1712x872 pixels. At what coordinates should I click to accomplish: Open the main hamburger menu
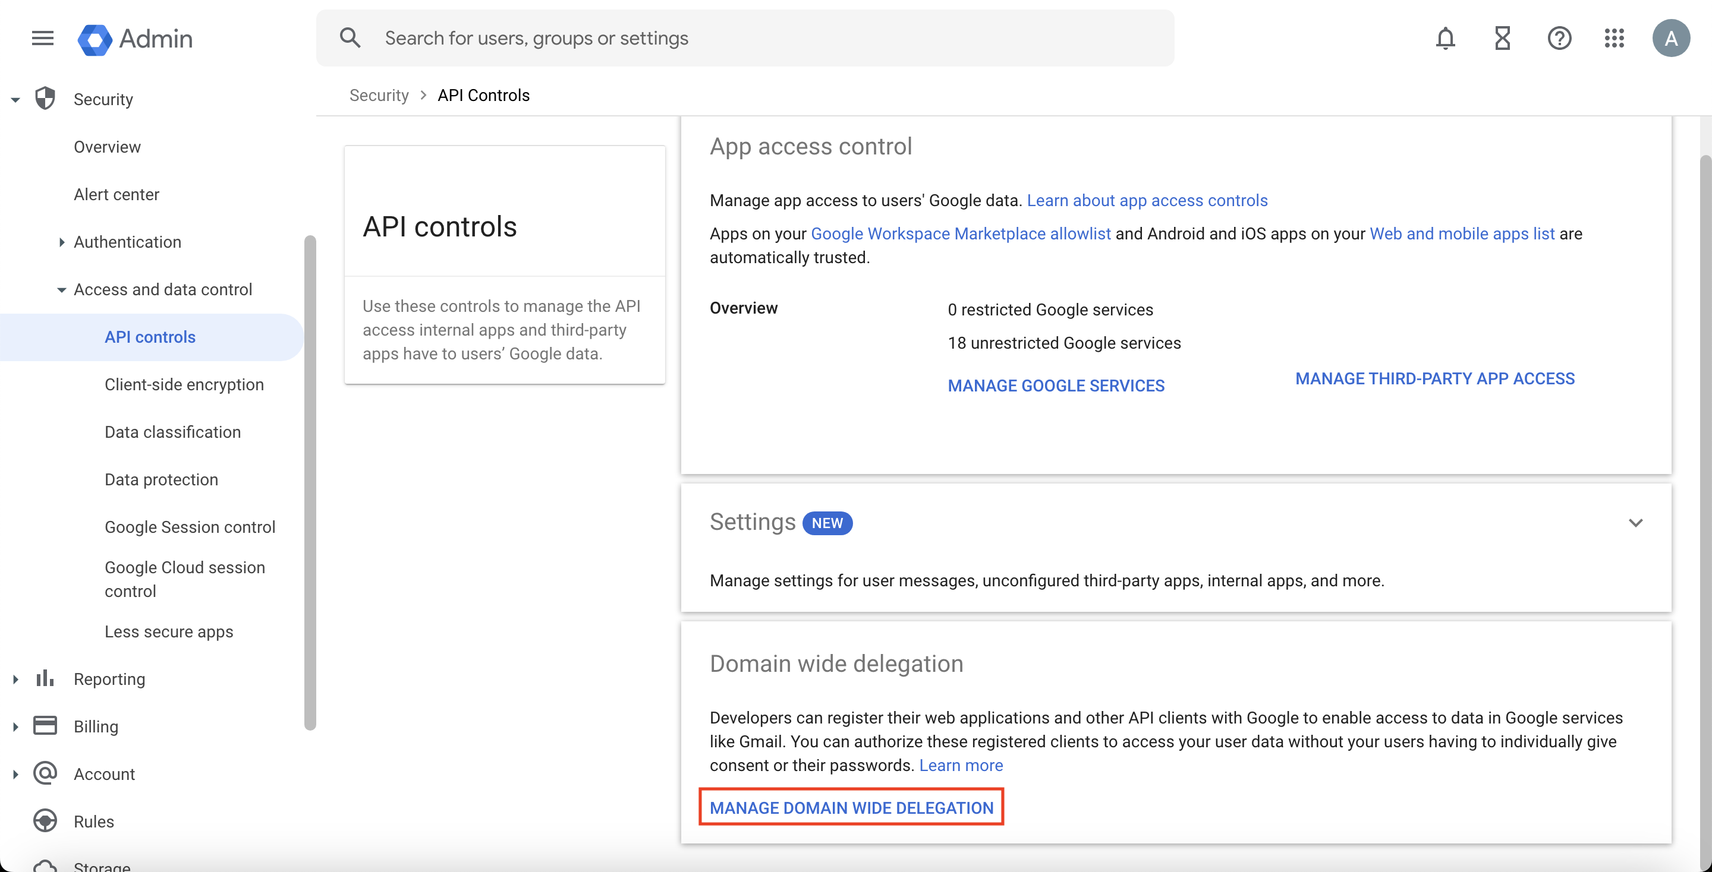coord(43,38)
